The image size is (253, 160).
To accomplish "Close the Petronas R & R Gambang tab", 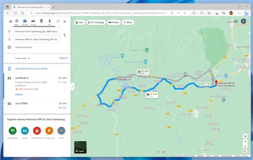I will tap(48, 7).
